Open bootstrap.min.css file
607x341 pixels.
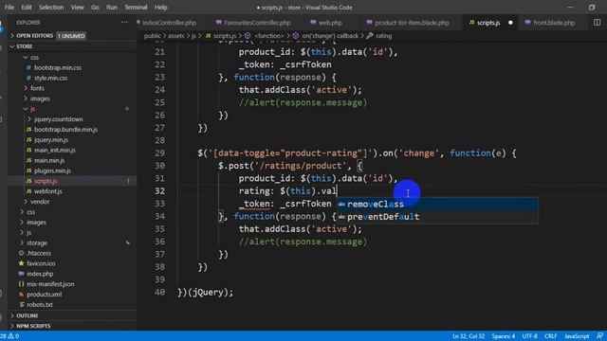pyautogui.click(x=57, y=67)
